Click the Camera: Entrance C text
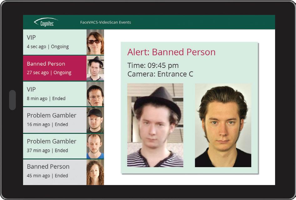296x200 pixels. pyautogui.click(x=160, y=74)
